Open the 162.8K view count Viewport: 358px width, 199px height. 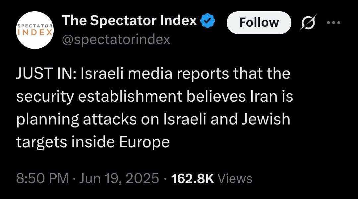[193, 178]
